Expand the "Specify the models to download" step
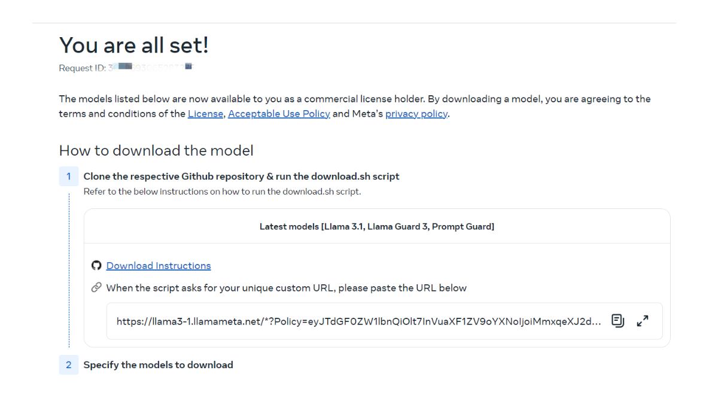This screenshot has width=718, height=419. (x=158, y=365)
